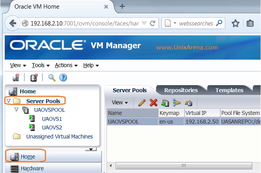Image resolution: width=261 pixels, height=173 pixels.
Task: Click the Server Pools folder icon
Action: pyautogui.click(x=17, y=101)
